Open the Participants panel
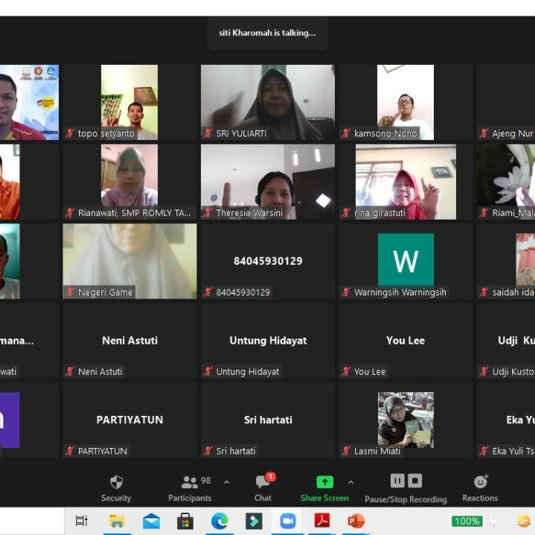 190,487
